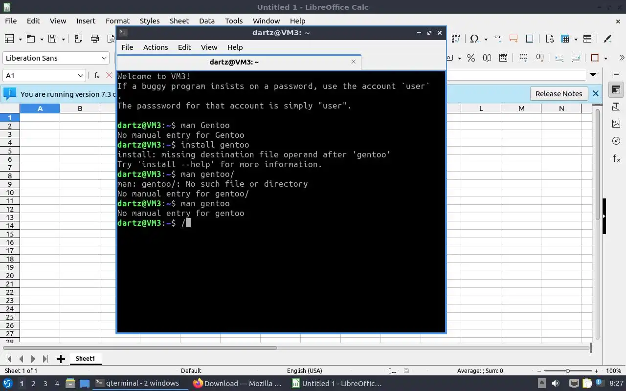Cancel formula input with red X
The width and height of the screenshot is (626, 391).
[109, 75]
